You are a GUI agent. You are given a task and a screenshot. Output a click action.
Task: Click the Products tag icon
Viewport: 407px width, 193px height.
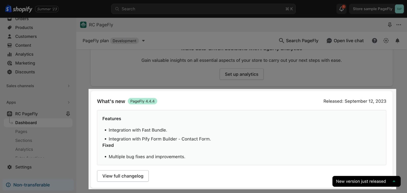point(10,27)
